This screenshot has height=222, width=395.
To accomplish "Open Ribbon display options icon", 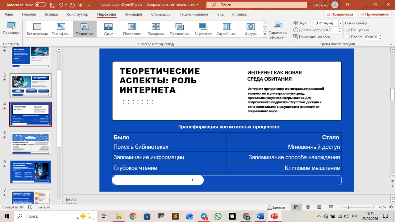I will coord(348,5).
